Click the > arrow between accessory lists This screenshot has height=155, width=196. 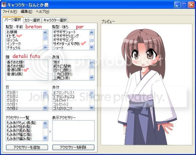click(50, 132)
